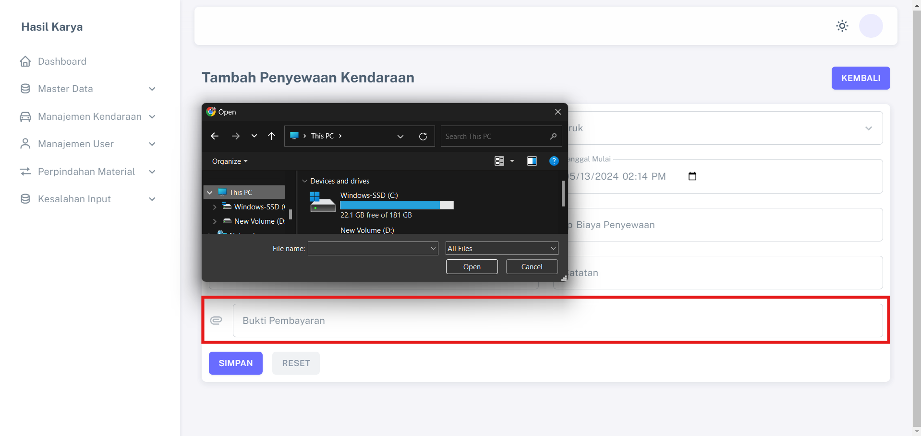Click the KEMBALI button
This screenshot has width=921, height=436.
coord(860,78)
